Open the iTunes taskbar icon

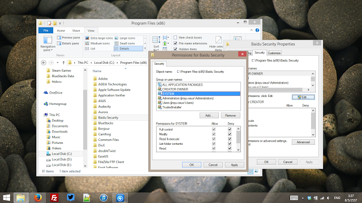pyautogui.click(x=104, y=198)
